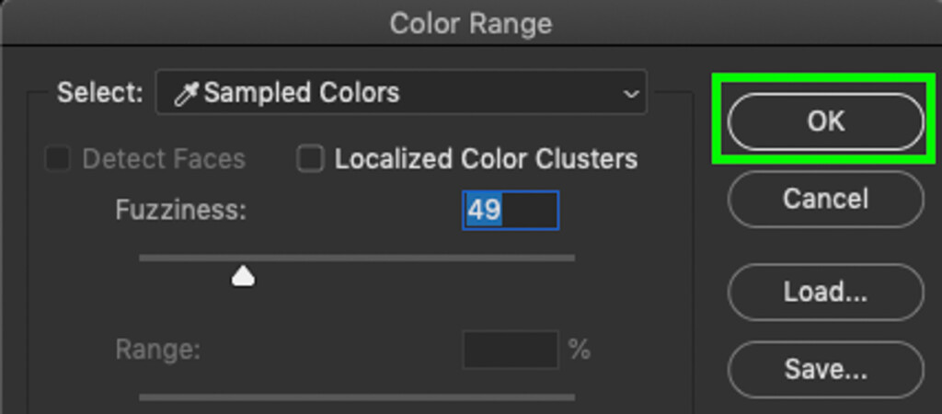Image resolution: width=942 pixels, height=414 pixels.
Task: Click the Color Range dialog title bar
Action: (x=471, y=23)
